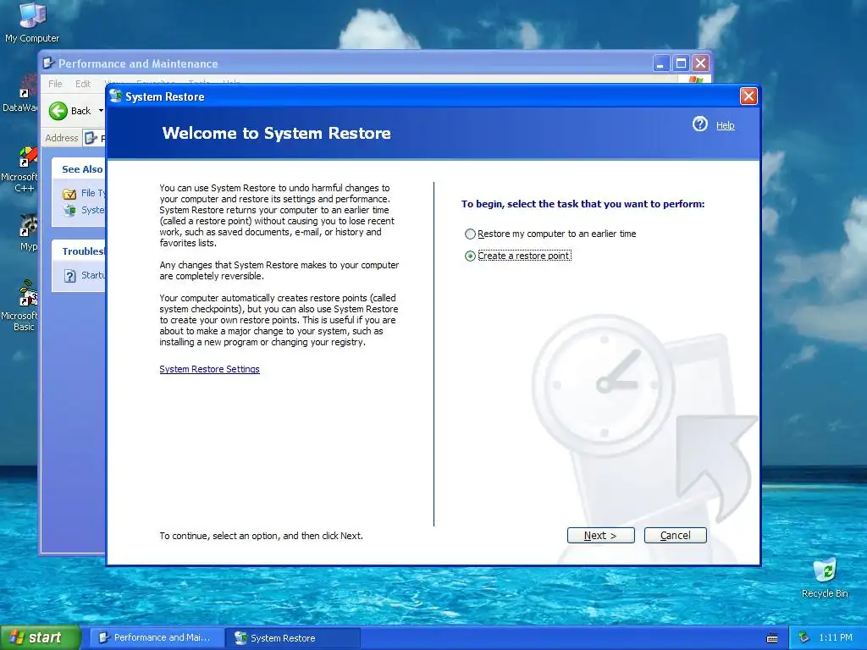Open My Computer desktop icon
The width and height of the screenshot is (867, 650).
coord(32,22)
